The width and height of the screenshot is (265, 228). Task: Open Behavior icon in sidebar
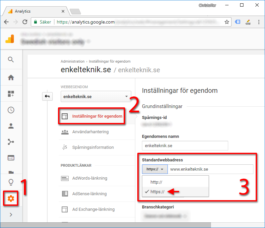[x=11, y=158]
